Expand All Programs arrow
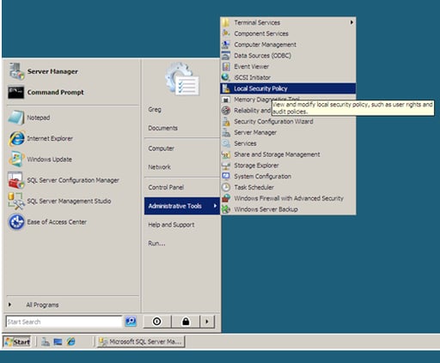 tap(9, 305)
